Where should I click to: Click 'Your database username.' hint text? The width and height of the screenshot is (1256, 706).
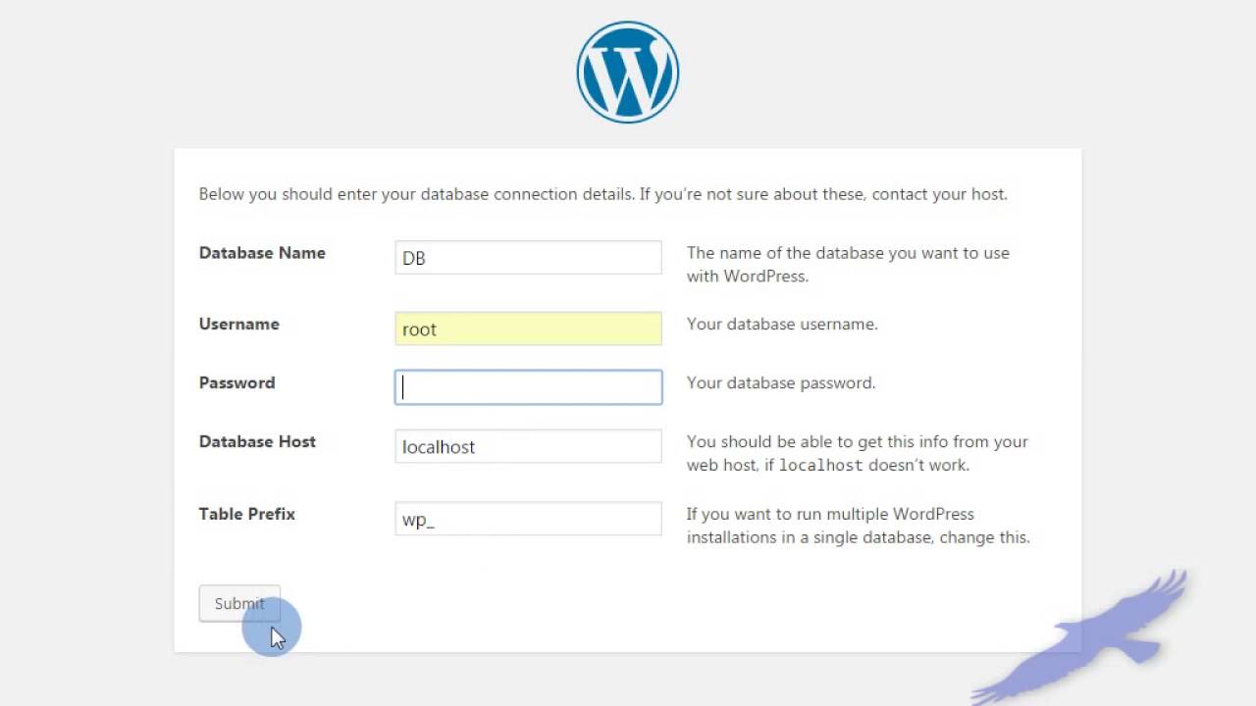(x=782, y=325)
